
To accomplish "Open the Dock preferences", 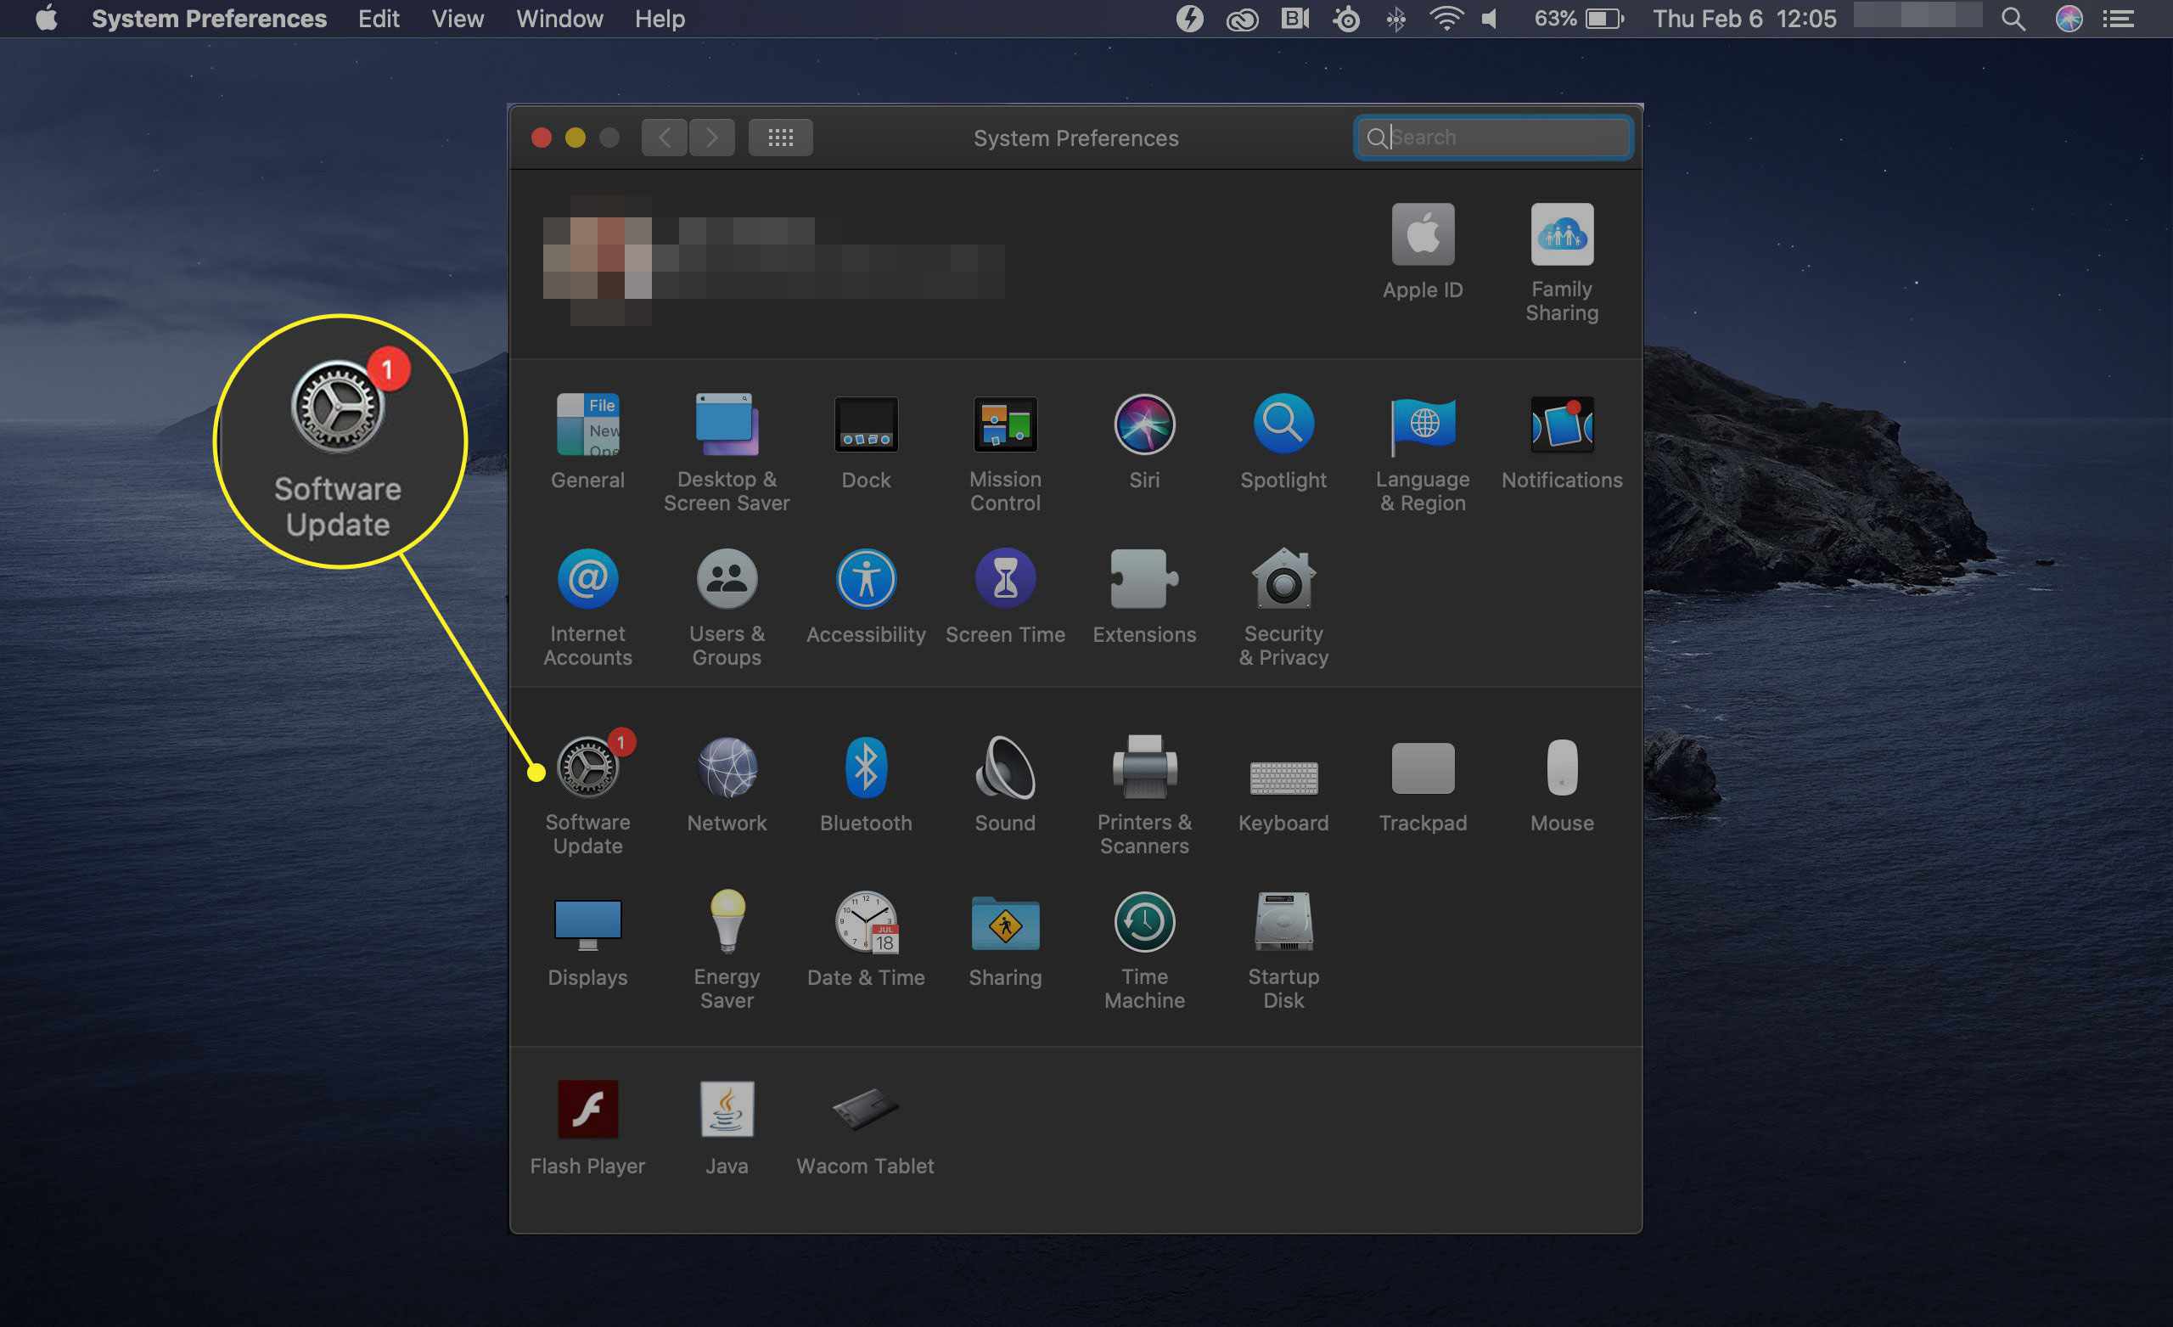I will coord(866,425).
